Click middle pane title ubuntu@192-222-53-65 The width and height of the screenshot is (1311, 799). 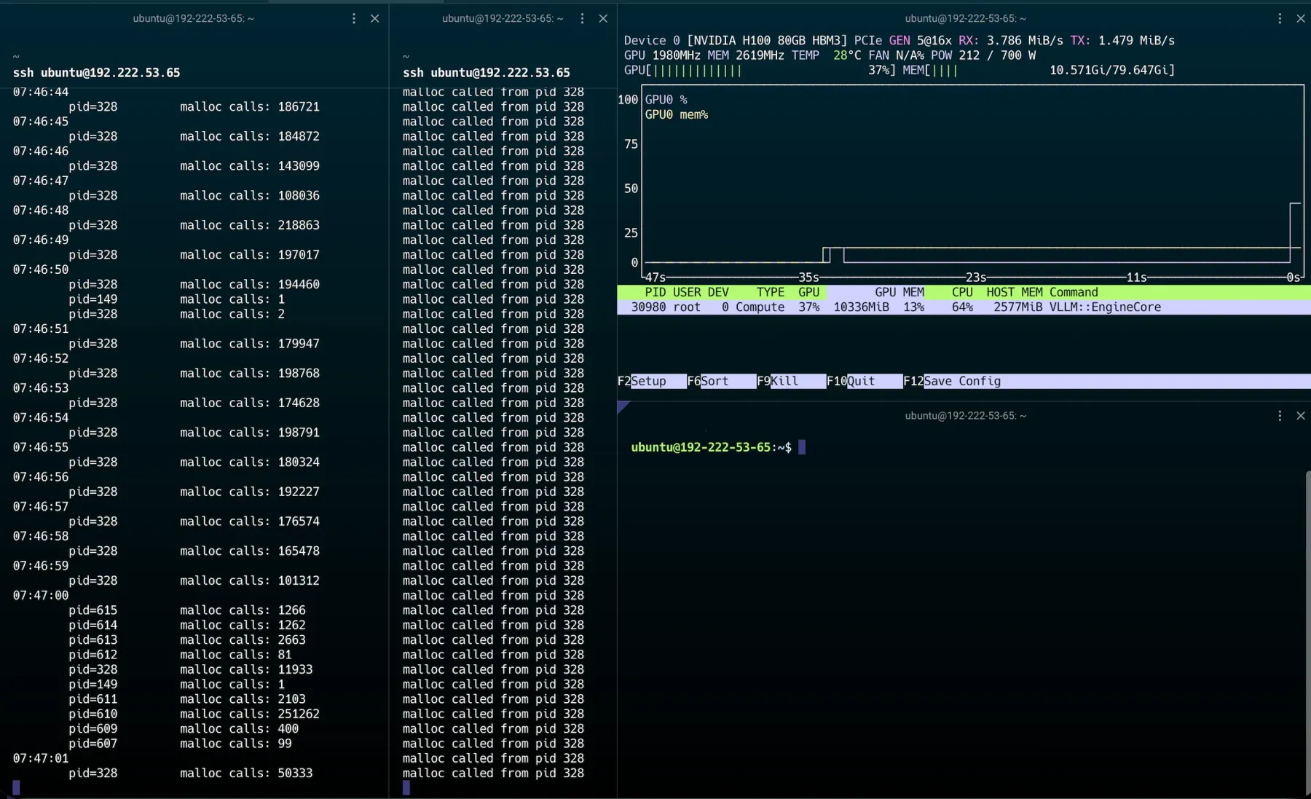coord(503,18)
